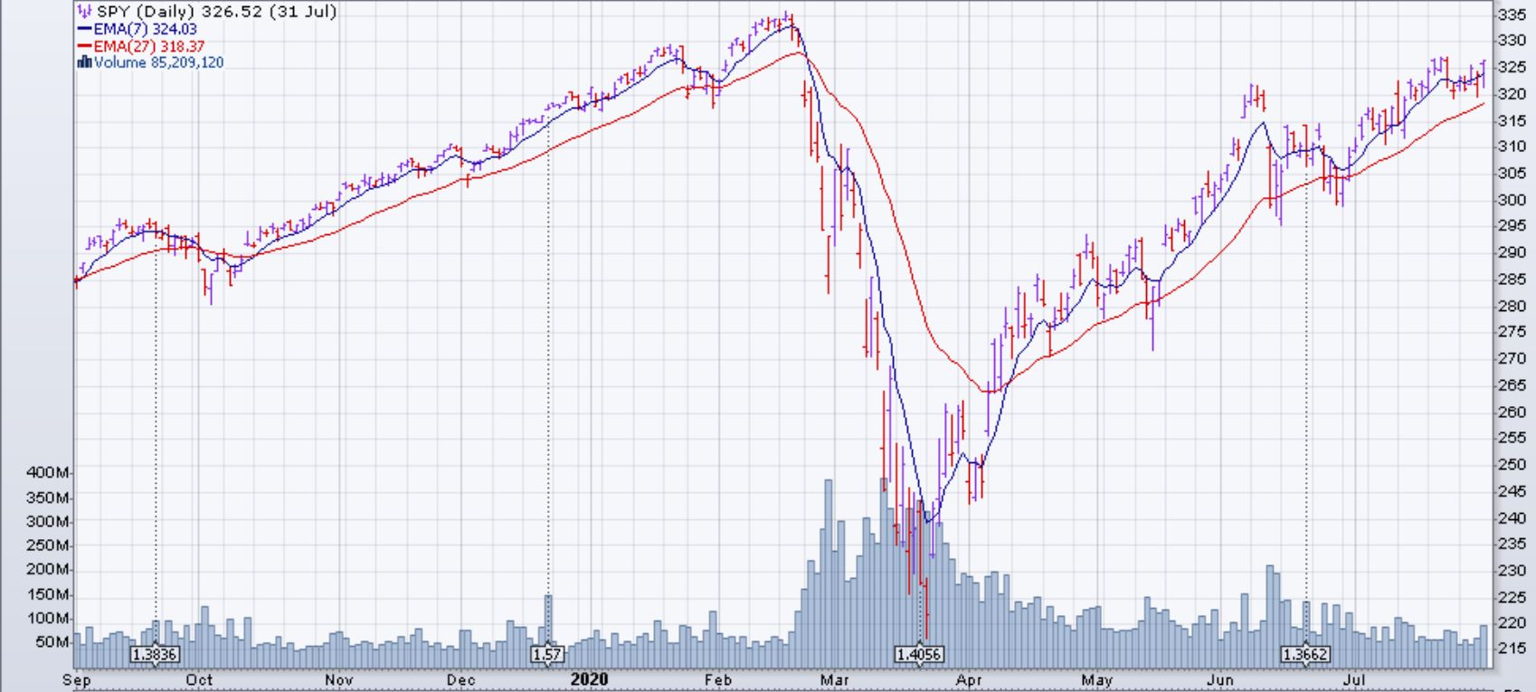Select the SPY (Daily) 326.52 legend title
Screen dimensions: 1536x692
(216, 12)
